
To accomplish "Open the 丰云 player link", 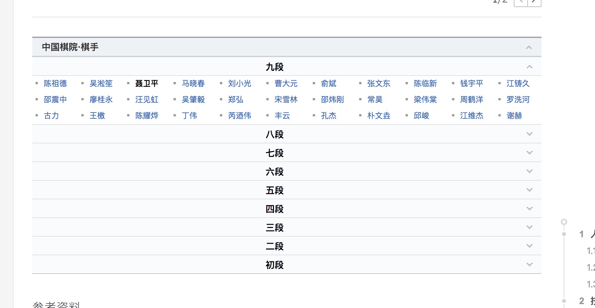I will [282, 116].
